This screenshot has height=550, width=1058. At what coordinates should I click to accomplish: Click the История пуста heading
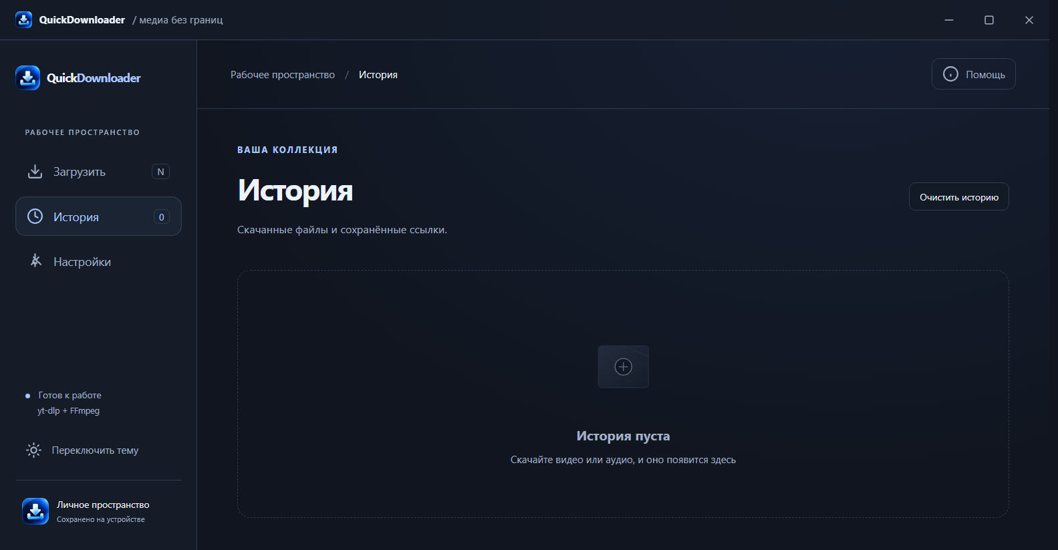point(623,436)
